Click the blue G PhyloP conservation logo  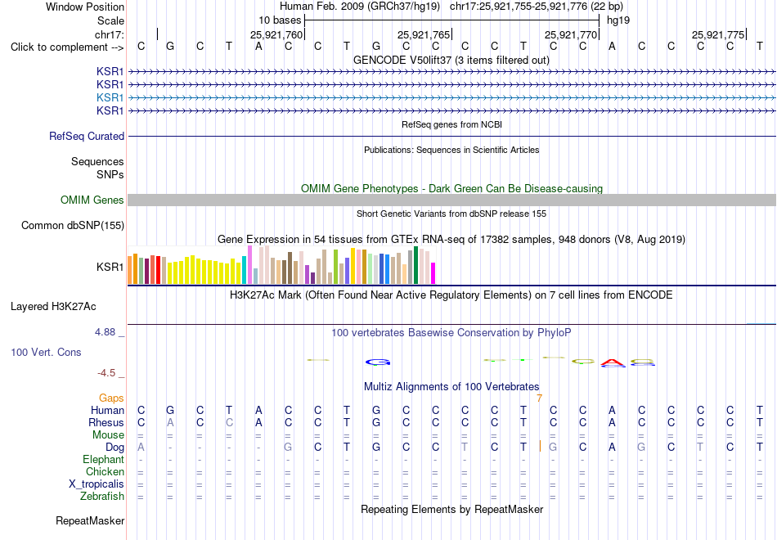click(x=378, y=362)
